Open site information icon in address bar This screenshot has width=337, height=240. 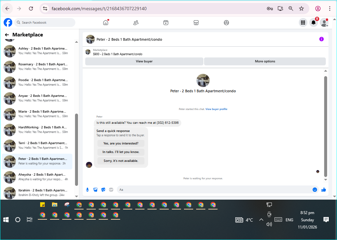pyautogui.click(x=45, y=9)
